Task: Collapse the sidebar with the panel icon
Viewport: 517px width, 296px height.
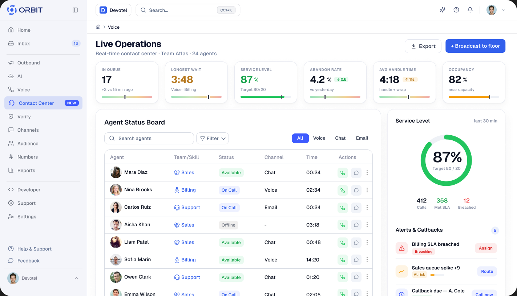Action: (x=75, y=10)
